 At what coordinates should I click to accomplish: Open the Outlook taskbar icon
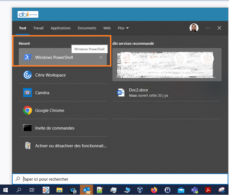pyautogui.click(x=87, y=190)
